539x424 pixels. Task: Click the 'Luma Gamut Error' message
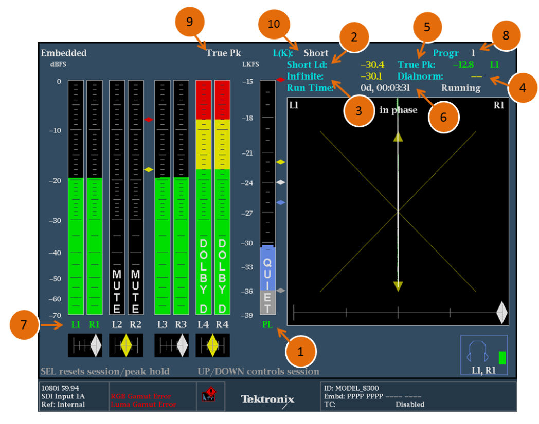(x=143, y=404)
